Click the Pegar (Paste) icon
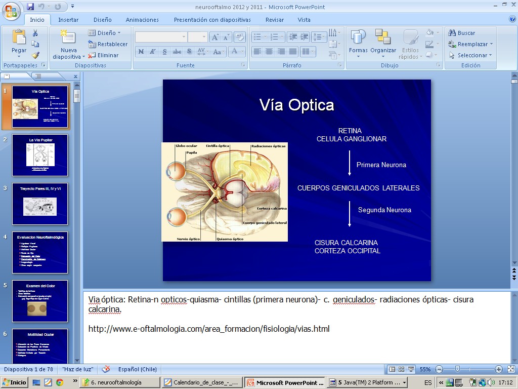The width and height of the screenshot is (518, 389). (x=19, y=37)
